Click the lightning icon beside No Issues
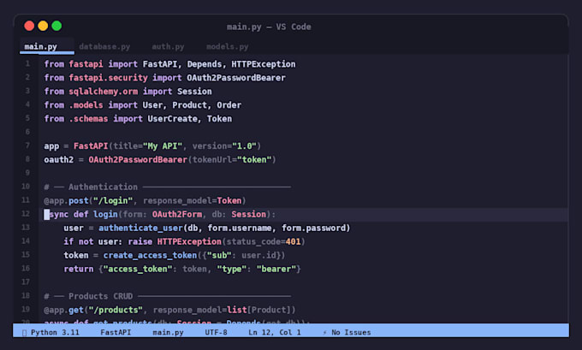This screenshot has height=350, width=582. click(x=324, y=332)
